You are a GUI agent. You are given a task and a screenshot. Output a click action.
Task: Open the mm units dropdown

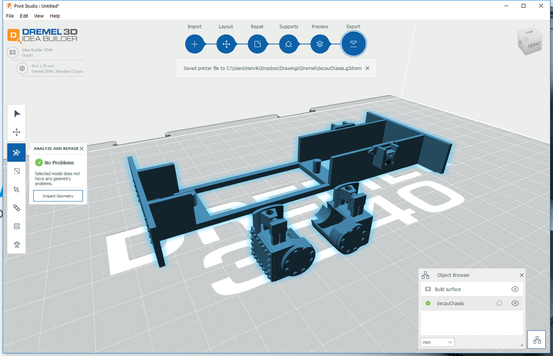point(438,342)
